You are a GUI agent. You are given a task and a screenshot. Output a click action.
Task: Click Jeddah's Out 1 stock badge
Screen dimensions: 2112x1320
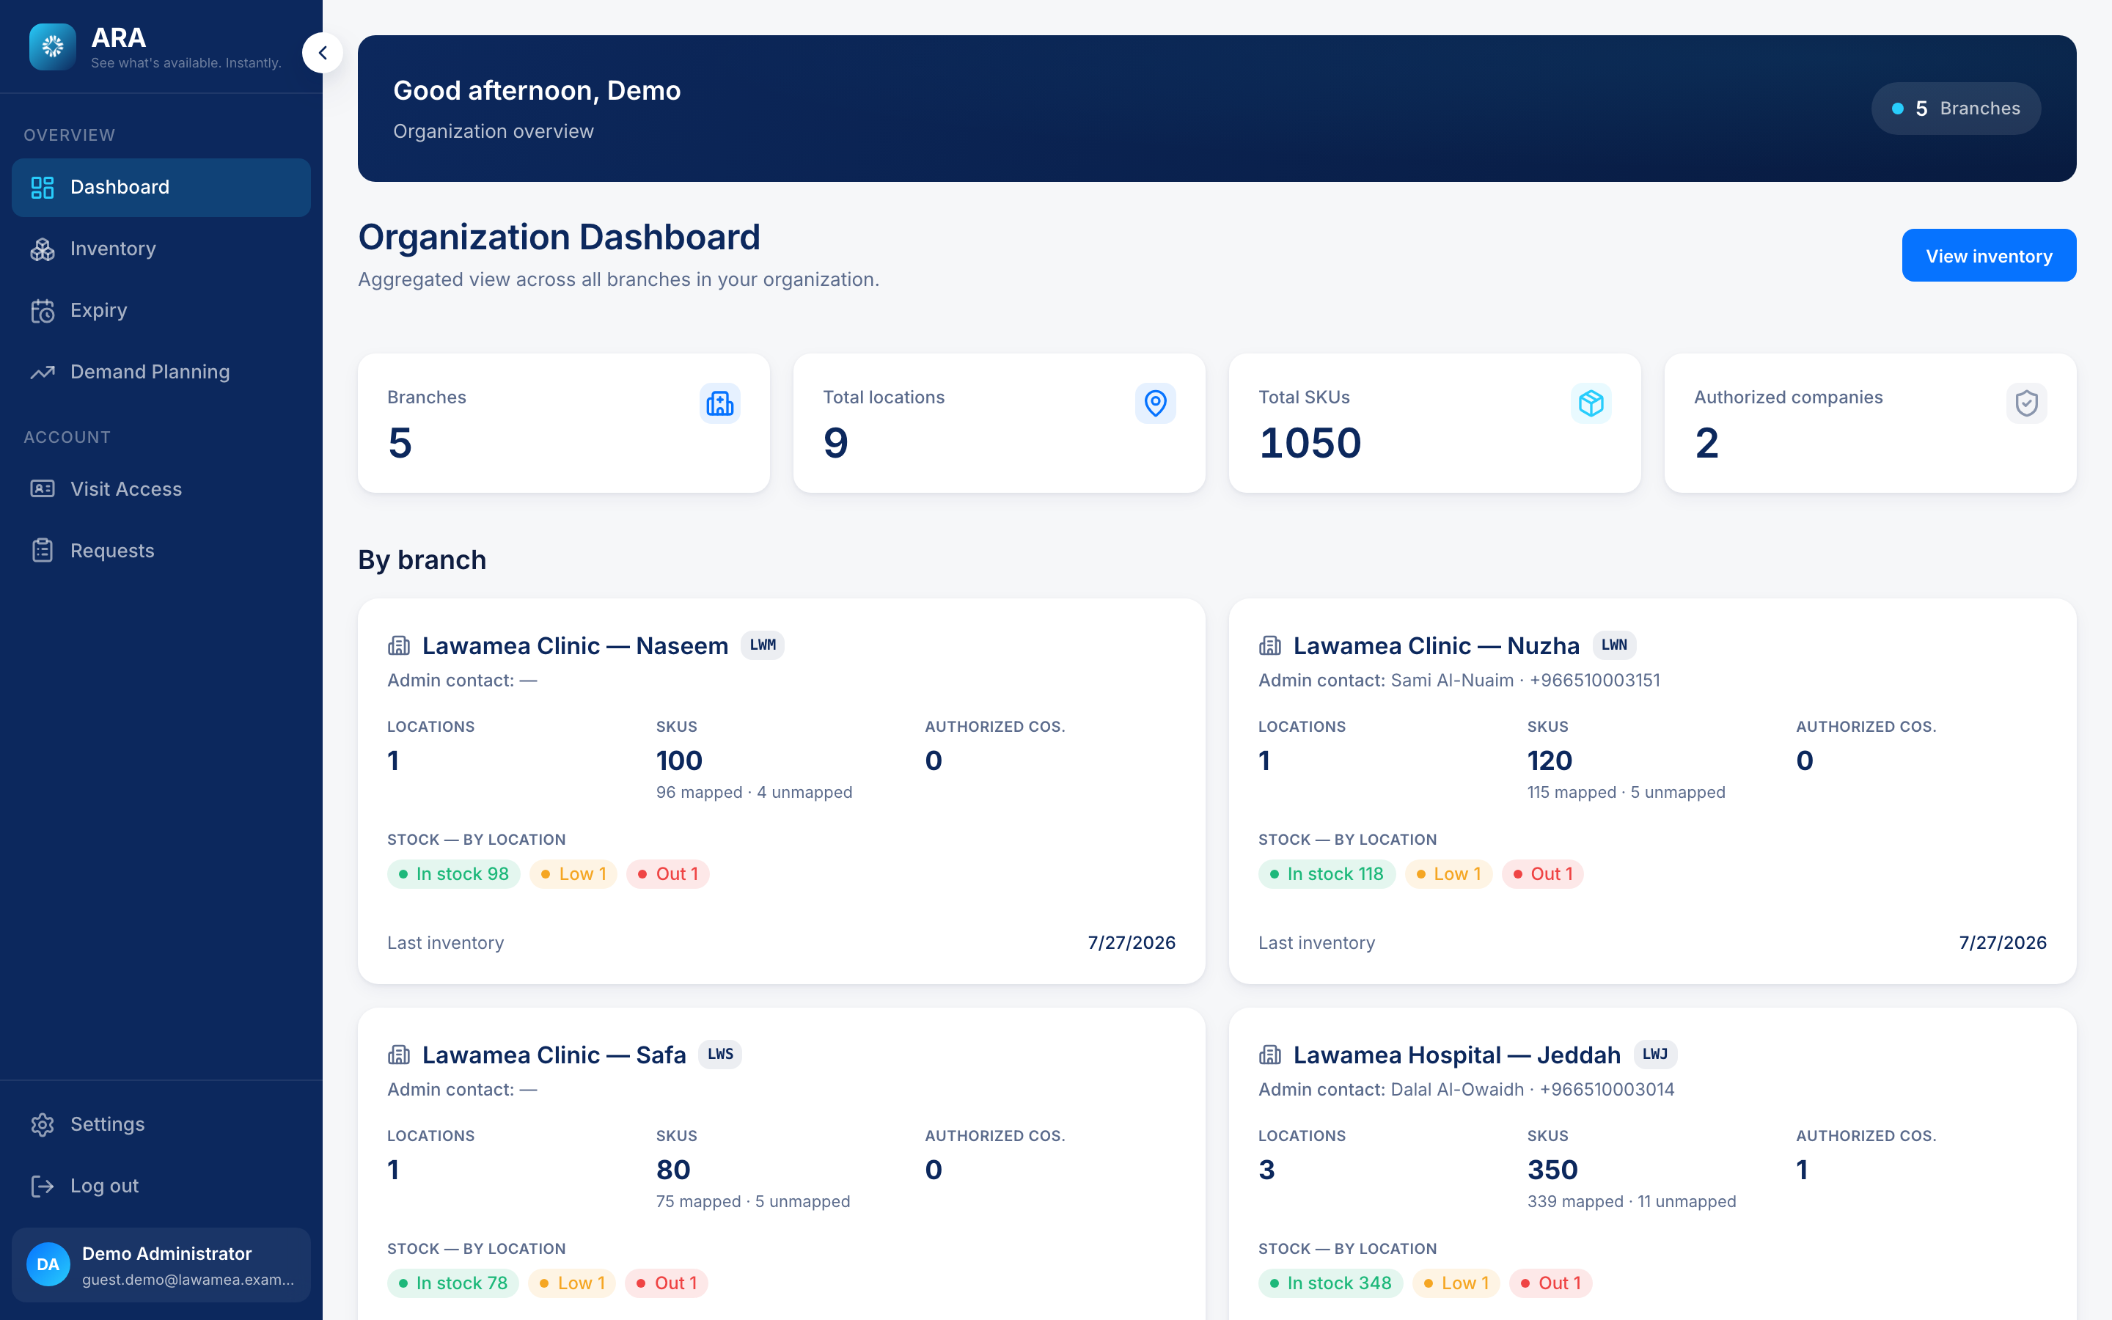(1551, 1283)
